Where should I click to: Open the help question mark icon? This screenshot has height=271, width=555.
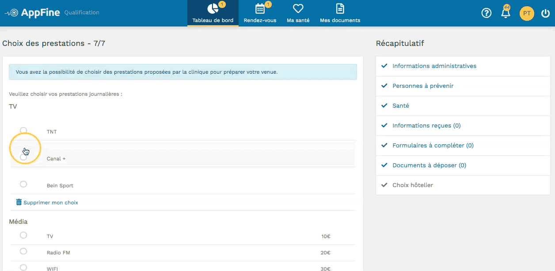(x=486, y=13)
